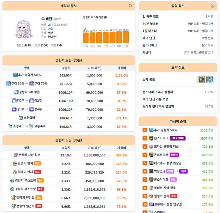Click the 1112.0% value in 30분 table
The image size is (220, 213).
tap(122, 75)
